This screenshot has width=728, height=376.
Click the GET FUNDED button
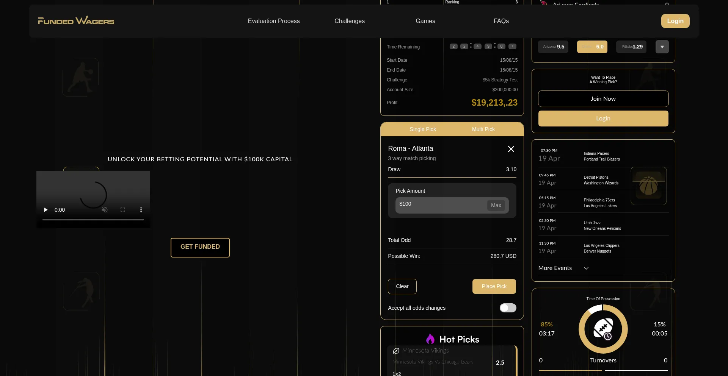click(x=200, y=247)
